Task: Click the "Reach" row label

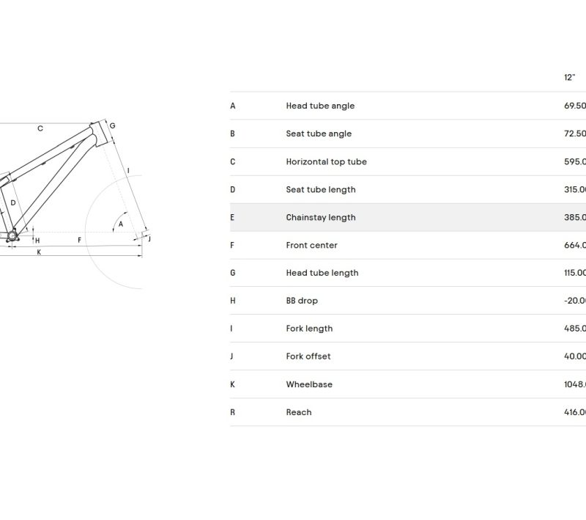Action: click(299, 412)
